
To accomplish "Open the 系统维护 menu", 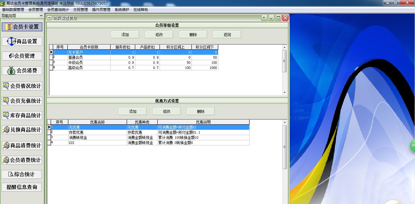I will click(x=122, y=10).
